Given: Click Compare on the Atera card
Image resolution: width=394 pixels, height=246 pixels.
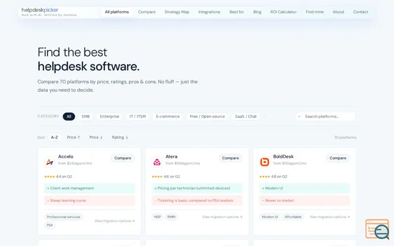Looking at the screenshot, I should [x=230, y=158].
